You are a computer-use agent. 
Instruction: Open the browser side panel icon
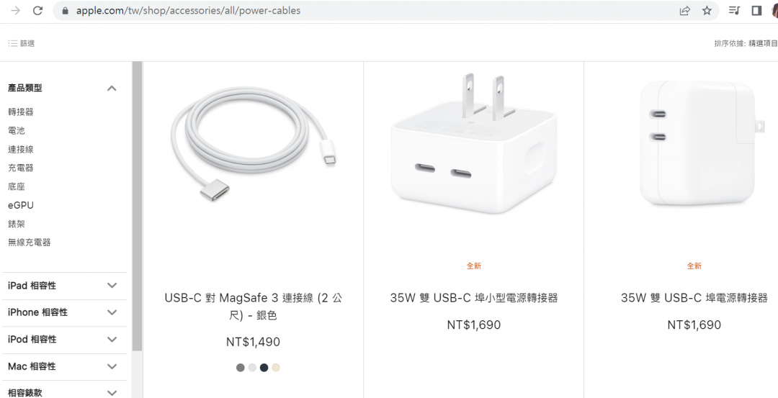756,10
